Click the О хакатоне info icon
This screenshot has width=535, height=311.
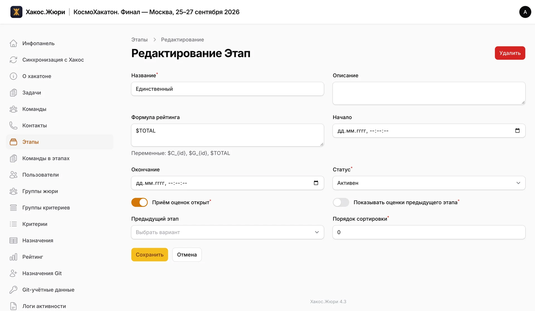point(13,76)
